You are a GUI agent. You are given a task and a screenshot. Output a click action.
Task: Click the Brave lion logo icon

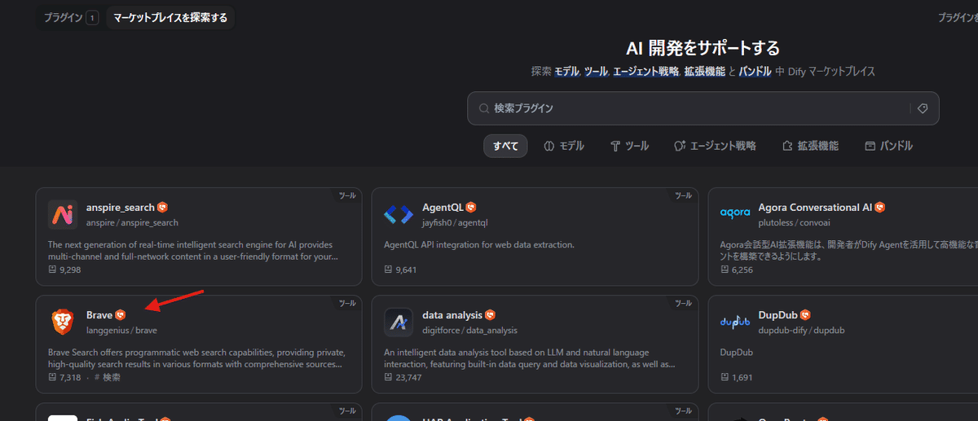coord(63,322)
